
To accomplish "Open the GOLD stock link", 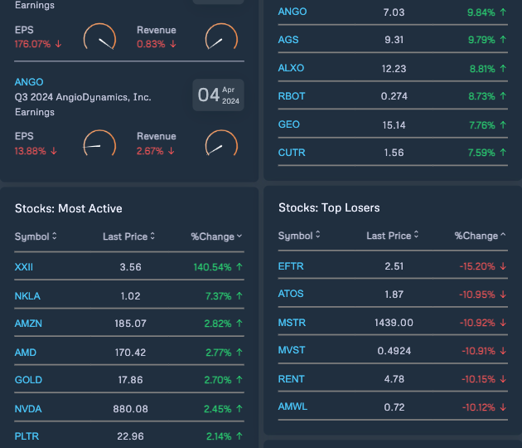I will coord(28,380).
